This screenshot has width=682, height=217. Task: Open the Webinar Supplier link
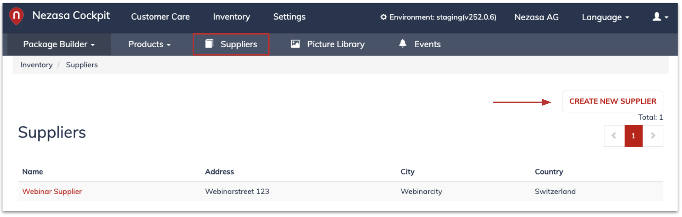pyautogui.click(x=52, y=191)
